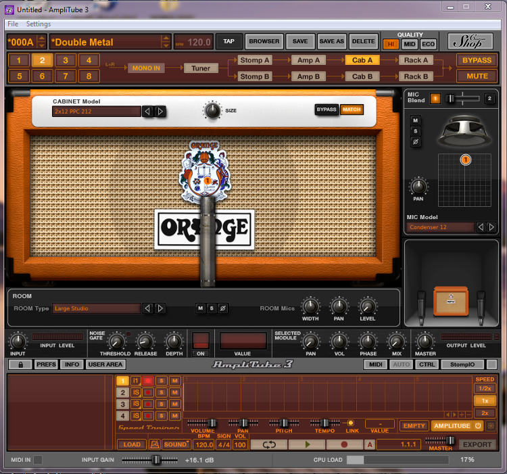Click the snowflake icon beside AMPLITUBE button
The width and height of the screenshot is (507, 474).
tap(491, 426)
